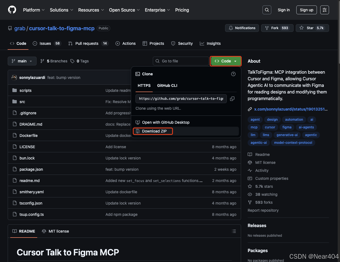Open the x.com/sonnylazuardi status link
340x262 pixels.
click(290, 109)
